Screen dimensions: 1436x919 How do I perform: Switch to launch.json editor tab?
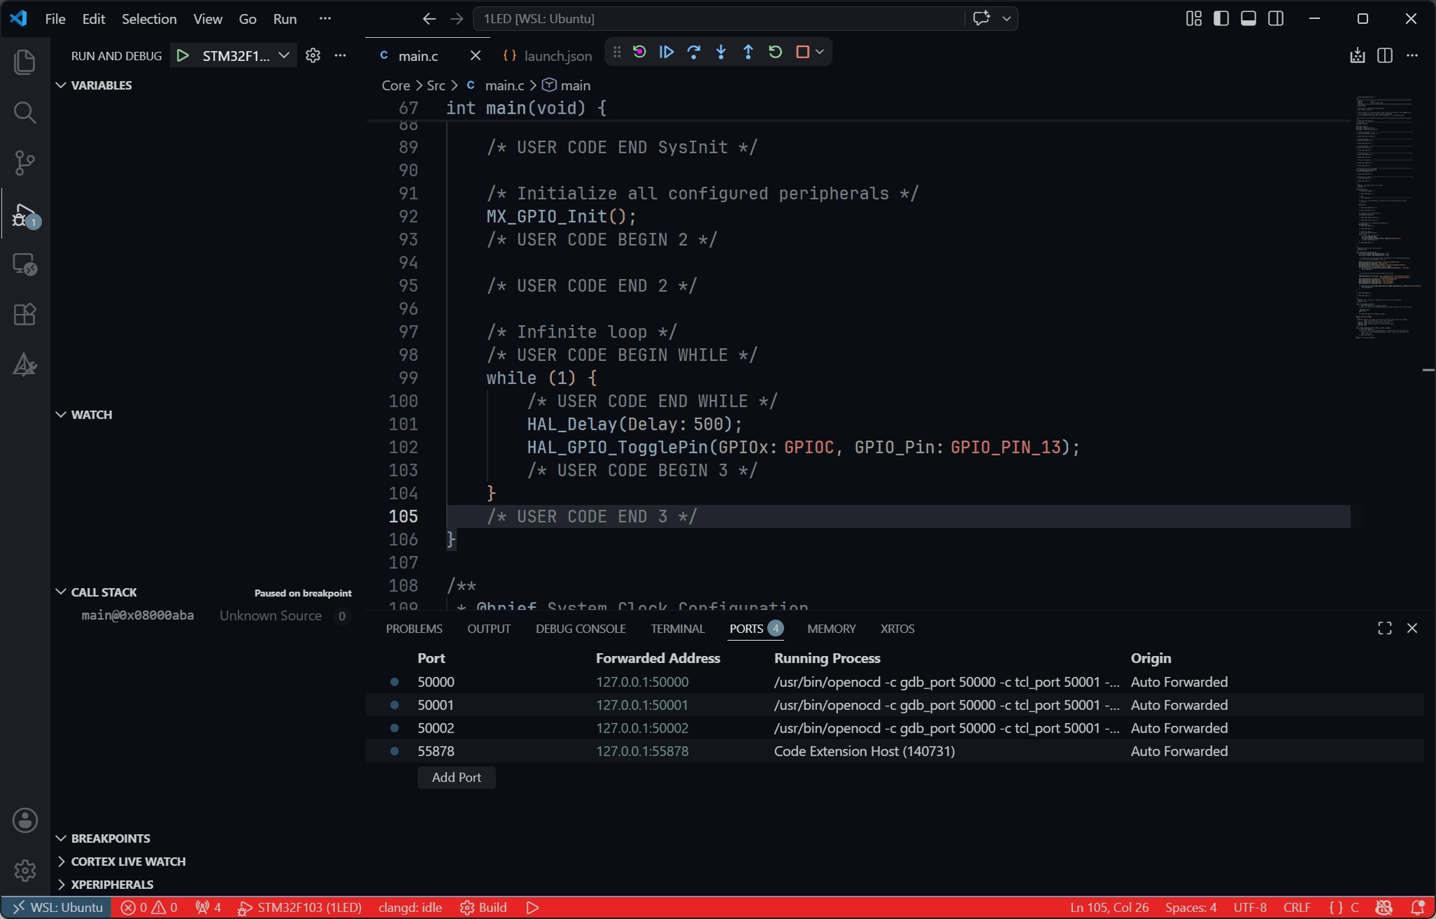point(548,55)
